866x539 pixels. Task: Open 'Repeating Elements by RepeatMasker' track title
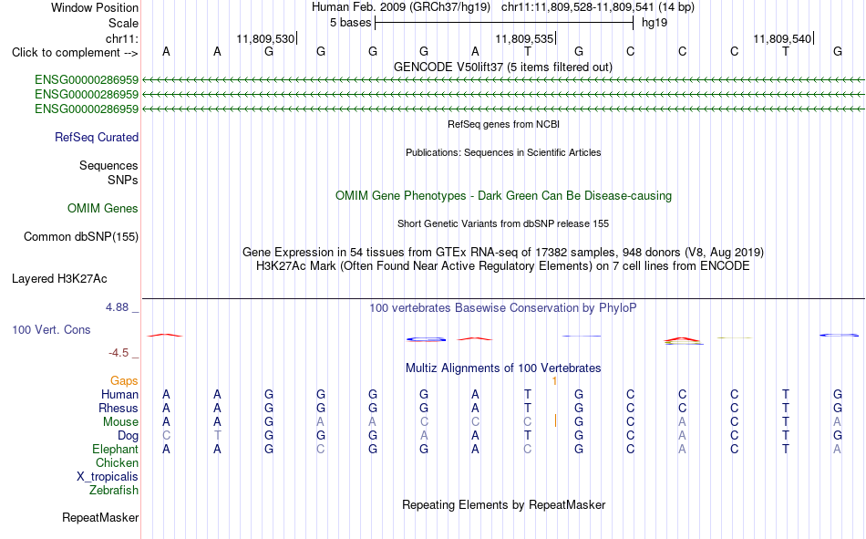504,504
